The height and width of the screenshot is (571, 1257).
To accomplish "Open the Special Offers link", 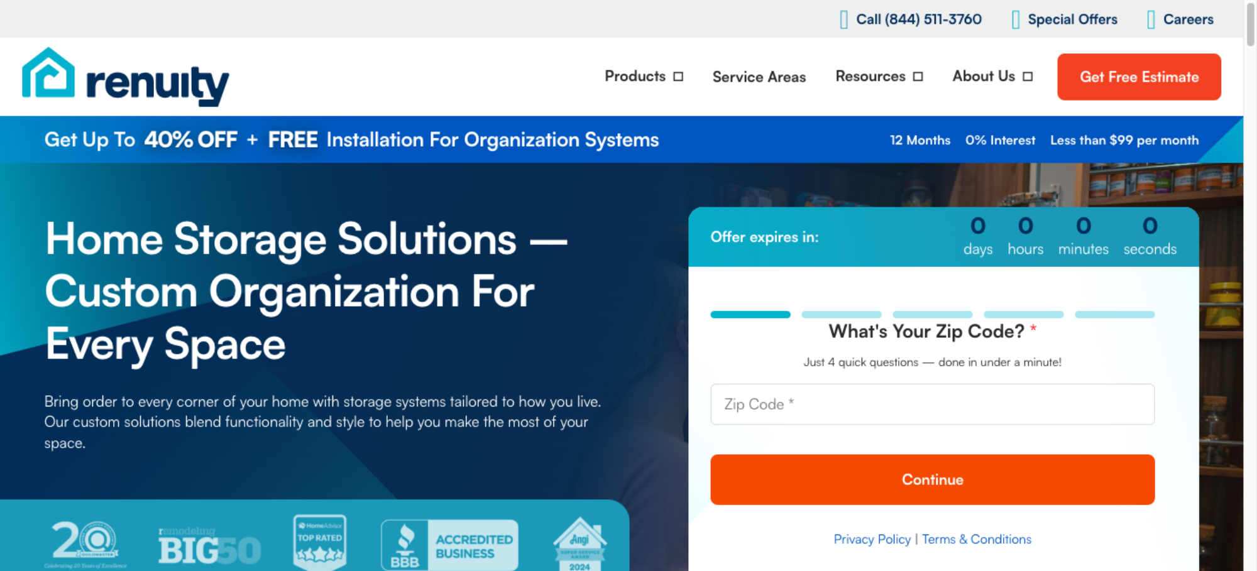I will pyautogui.click(x=1072, y=19).
